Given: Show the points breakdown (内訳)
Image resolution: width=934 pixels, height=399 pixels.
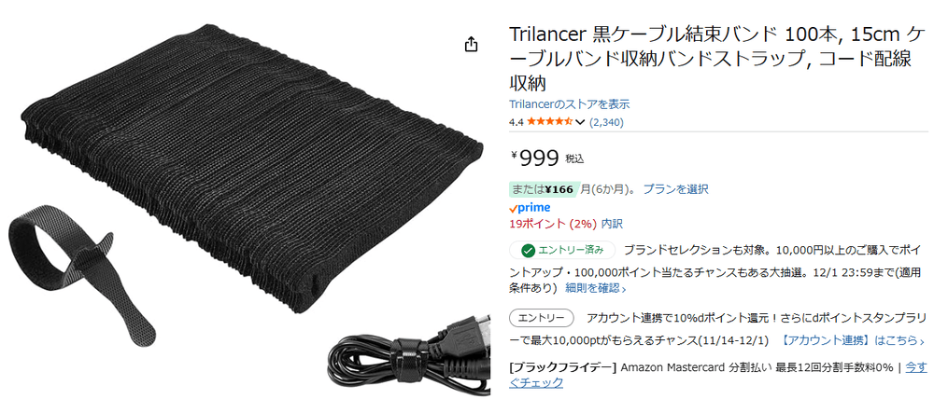Looking at the screenshot, I should point(612,224).
